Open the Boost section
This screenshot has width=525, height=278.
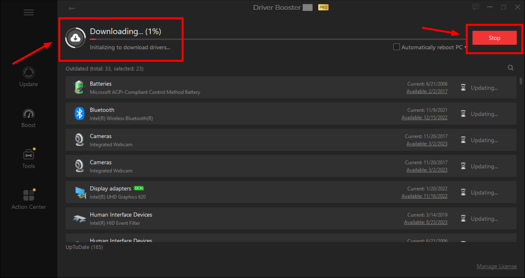coord(28,118)
